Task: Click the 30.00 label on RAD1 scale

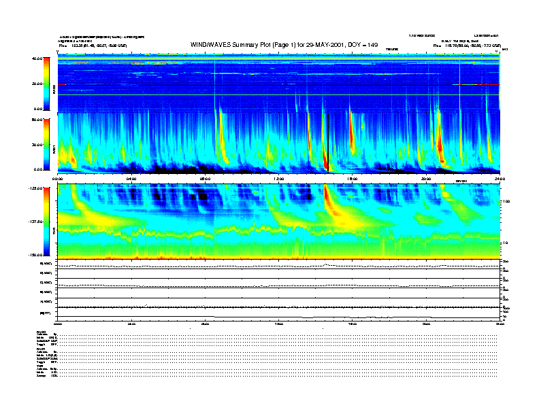Action: tap(37, 145)
